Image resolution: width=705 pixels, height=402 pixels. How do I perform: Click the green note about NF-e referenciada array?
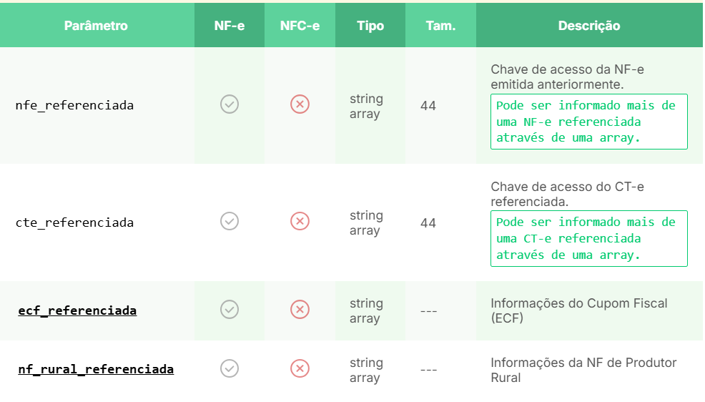point(589,122)
